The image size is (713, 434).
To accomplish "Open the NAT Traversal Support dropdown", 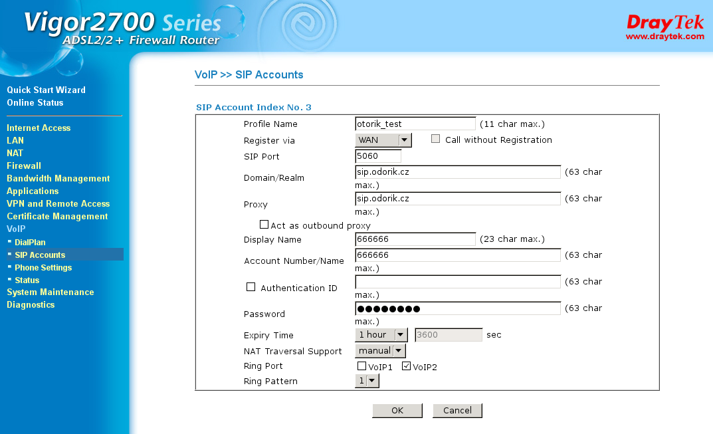I will click(x=380, y=350).
